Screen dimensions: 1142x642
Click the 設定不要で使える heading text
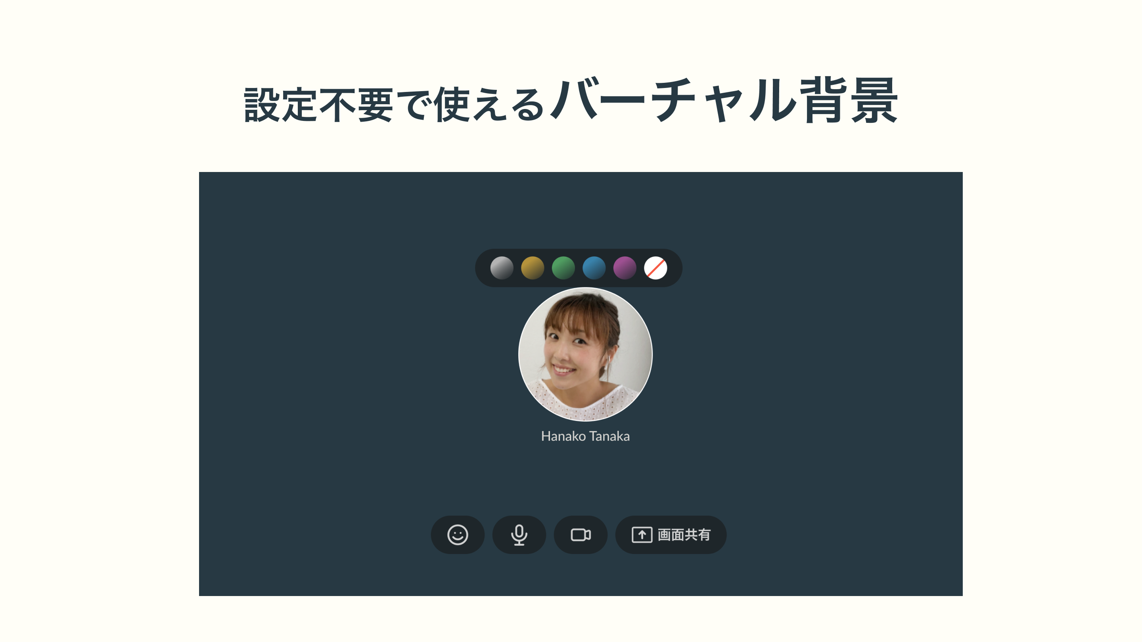tap(395, 105)
